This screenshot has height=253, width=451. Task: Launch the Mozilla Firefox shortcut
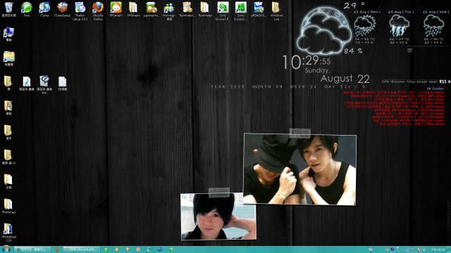pos(98,11)
